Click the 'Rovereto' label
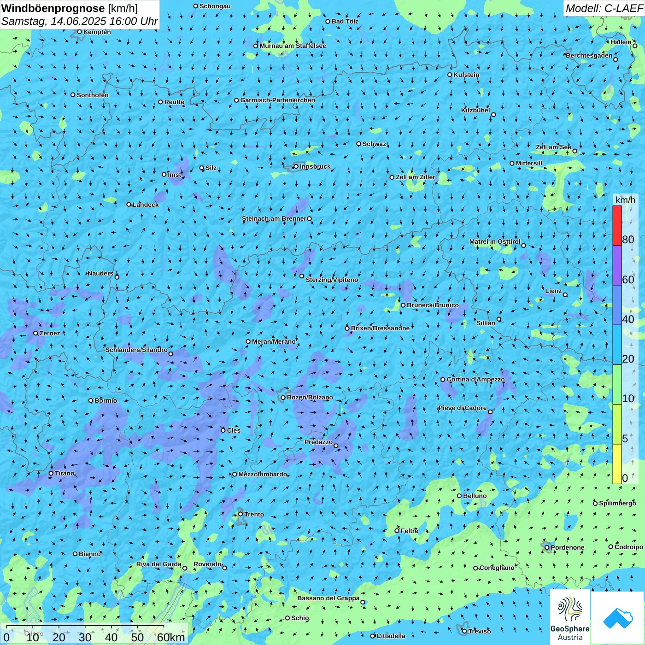Screen dimensions: 645x645 [x=207, y=564]
